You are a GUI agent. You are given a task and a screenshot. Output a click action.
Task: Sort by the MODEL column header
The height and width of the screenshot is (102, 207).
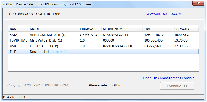[x=53, y=29]
